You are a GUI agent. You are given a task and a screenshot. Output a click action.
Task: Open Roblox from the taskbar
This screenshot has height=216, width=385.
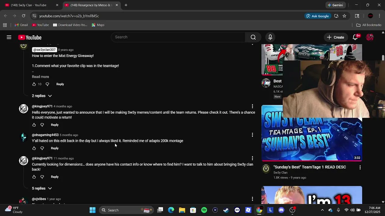[248, 210]
